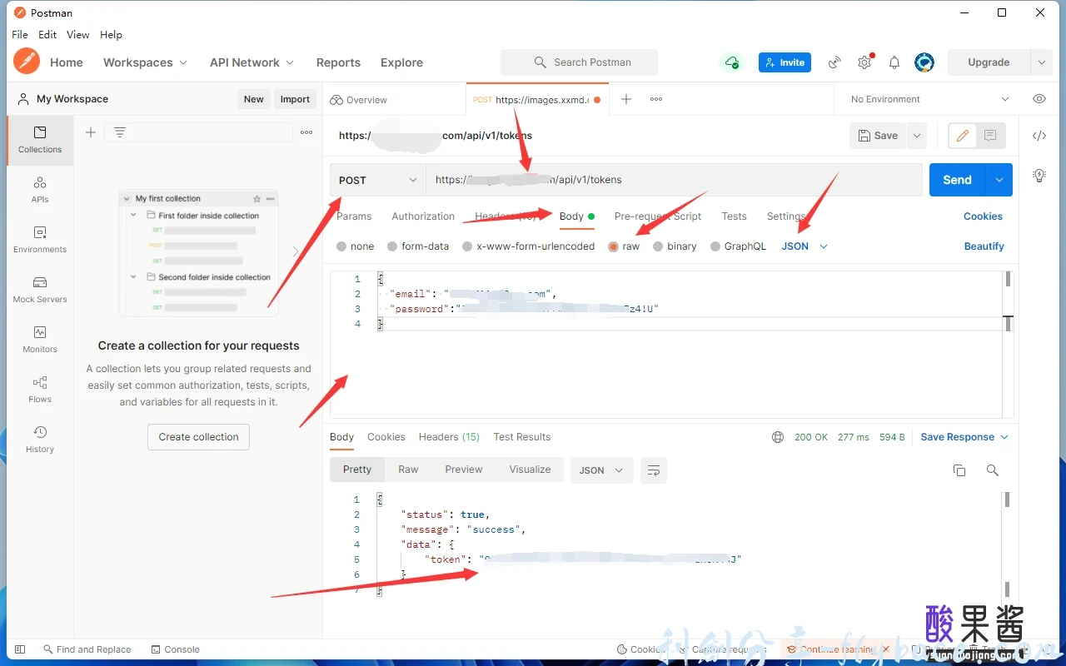Click the Beautify link
This screenshot has width=1066, height=666.
984,246
